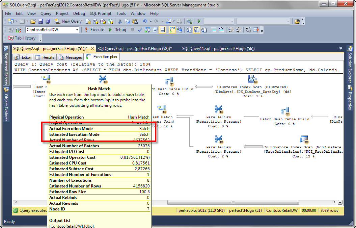The image size is (356, 228).
Task: Click the Cut scissors icon
Action: (x=119, y=21)
